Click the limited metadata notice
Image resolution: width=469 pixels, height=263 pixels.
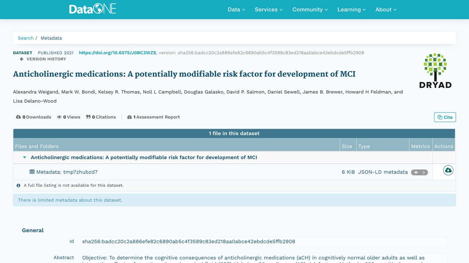click(x=234, y=200)
